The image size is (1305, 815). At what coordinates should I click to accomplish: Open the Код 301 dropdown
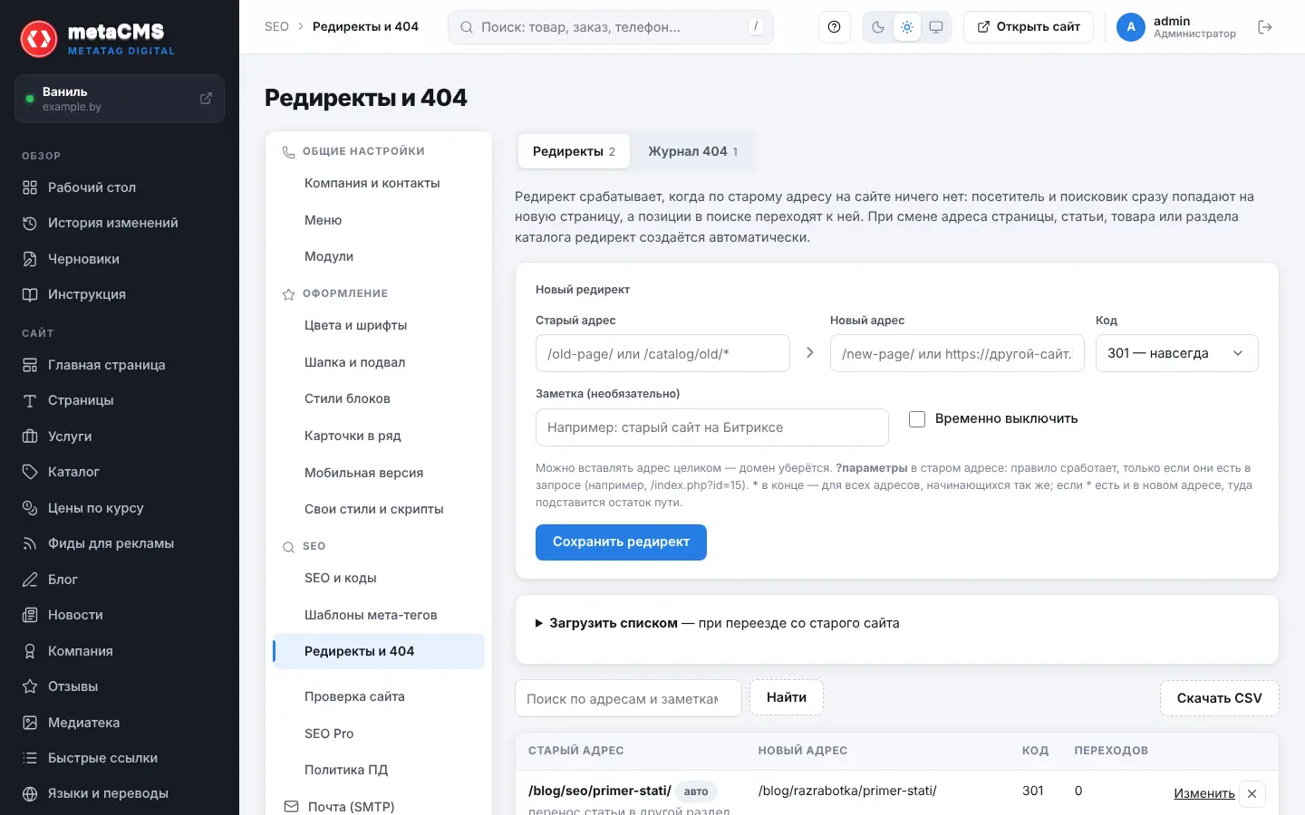coord(1176,353)
